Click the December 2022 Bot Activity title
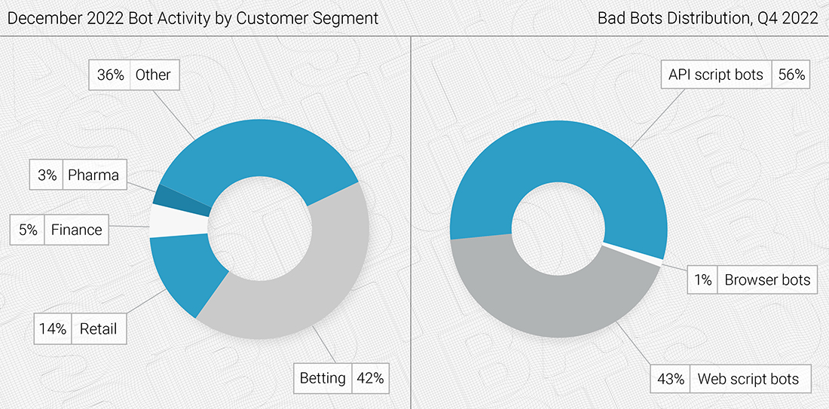 193,19
